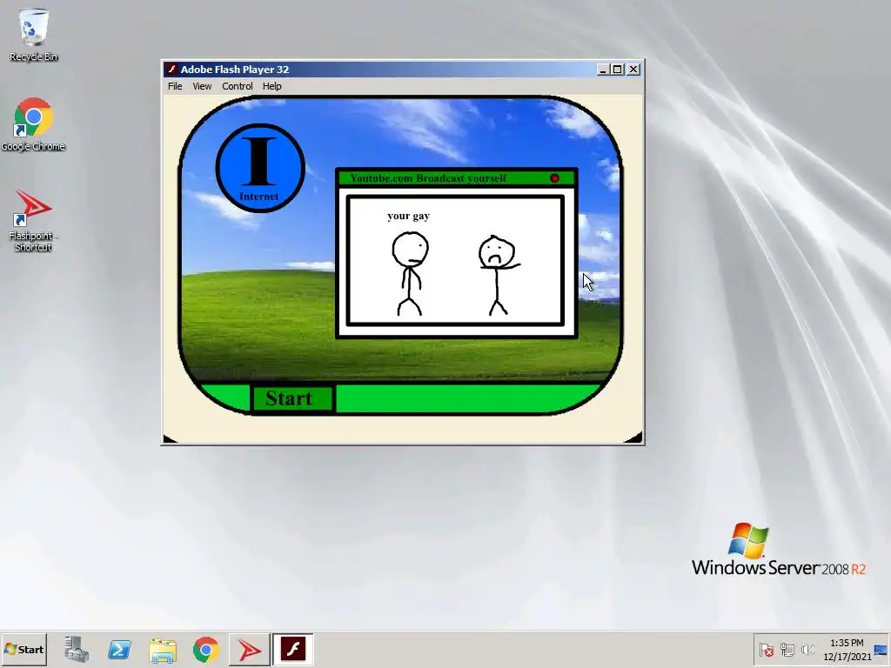Select the Flashpoint Shortcut desktop icon

[x=33, y=220]
